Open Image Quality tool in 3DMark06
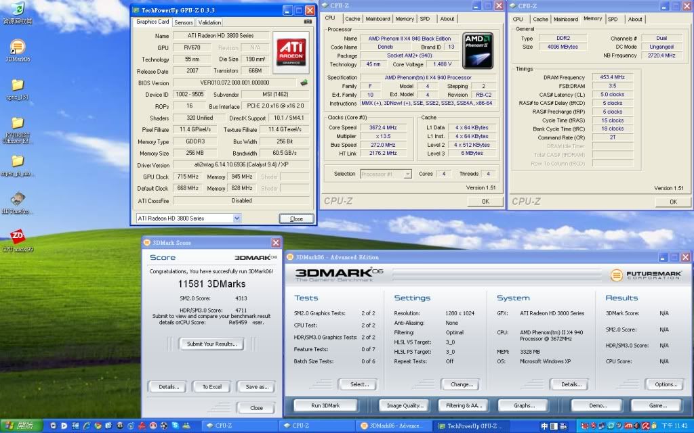694x433 pixels. (405, 405)
